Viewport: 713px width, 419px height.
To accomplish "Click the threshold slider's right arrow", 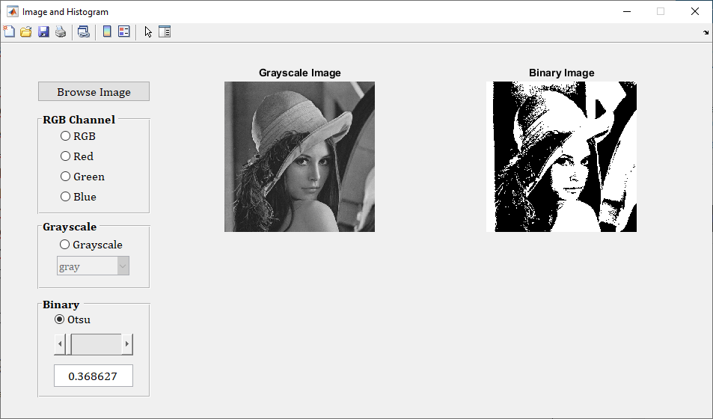I will (x=127, y=345).
